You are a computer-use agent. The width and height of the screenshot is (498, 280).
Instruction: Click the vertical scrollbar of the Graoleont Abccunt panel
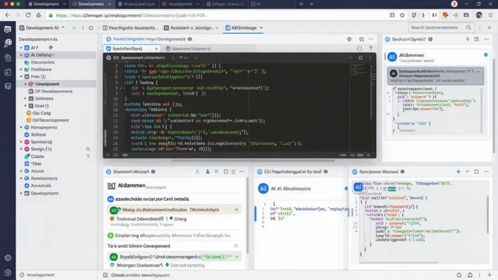click(247, 216)
